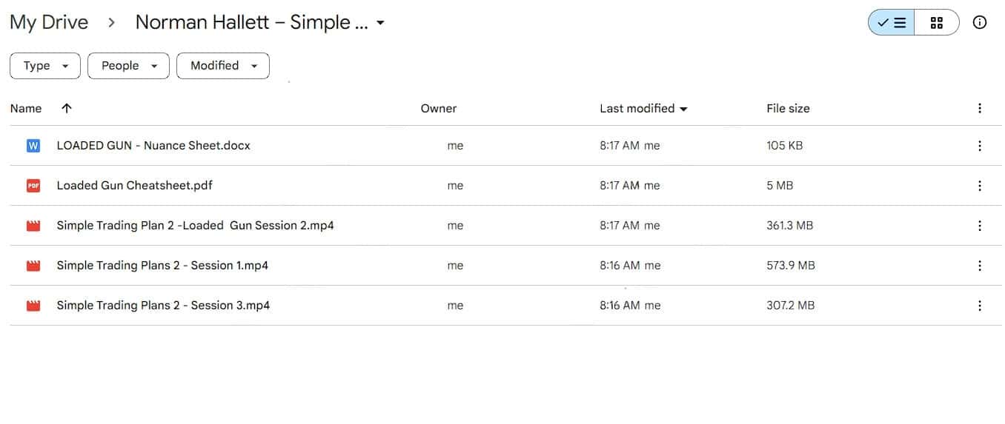Screen dimensions: 1005x424
Task: Switch to grid layout view
Action: [937, 22]
